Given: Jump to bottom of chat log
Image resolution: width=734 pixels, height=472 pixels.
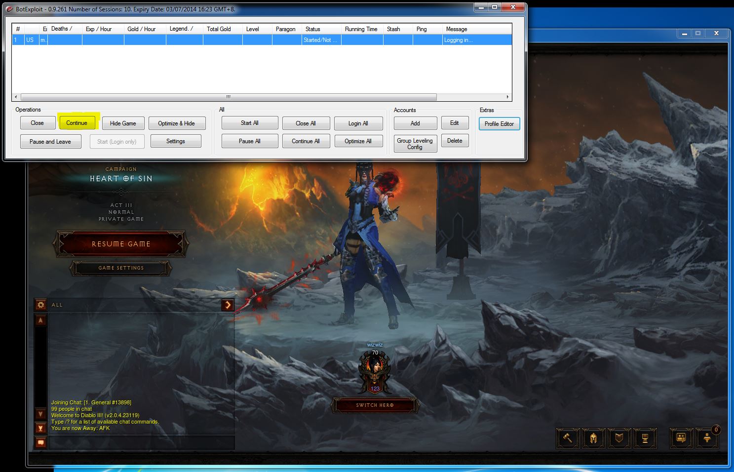Looking at the screenshot, I should pos(40,428).
